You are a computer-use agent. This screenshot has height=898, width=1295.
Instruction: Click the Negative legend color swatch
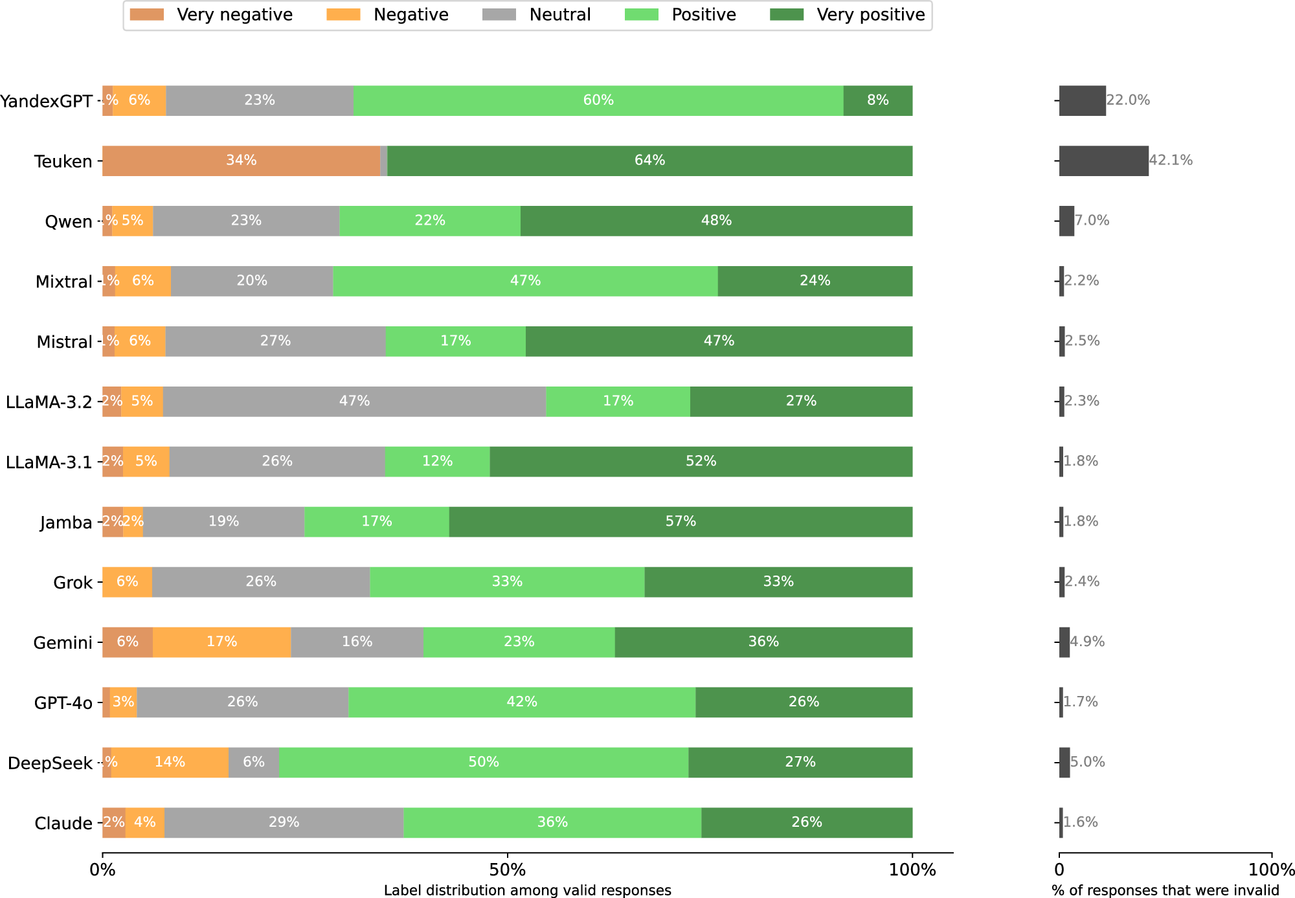(343, 15)
